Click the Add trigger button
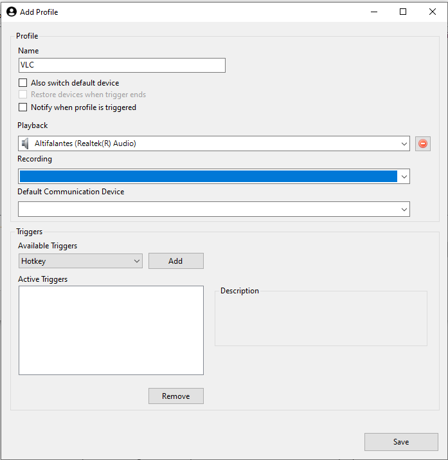This screenshot has height=460, width=448. [176, 261]
